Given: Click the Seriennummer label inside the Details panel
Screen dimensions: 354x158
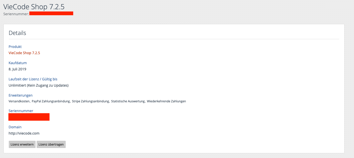Looking at the screenshot, I should coord(21,111).
